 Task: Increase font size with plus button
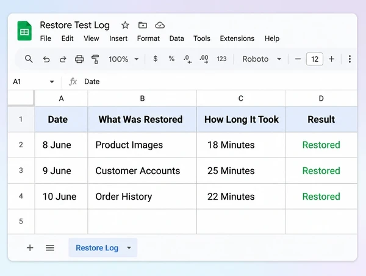[x=331, y=59]
